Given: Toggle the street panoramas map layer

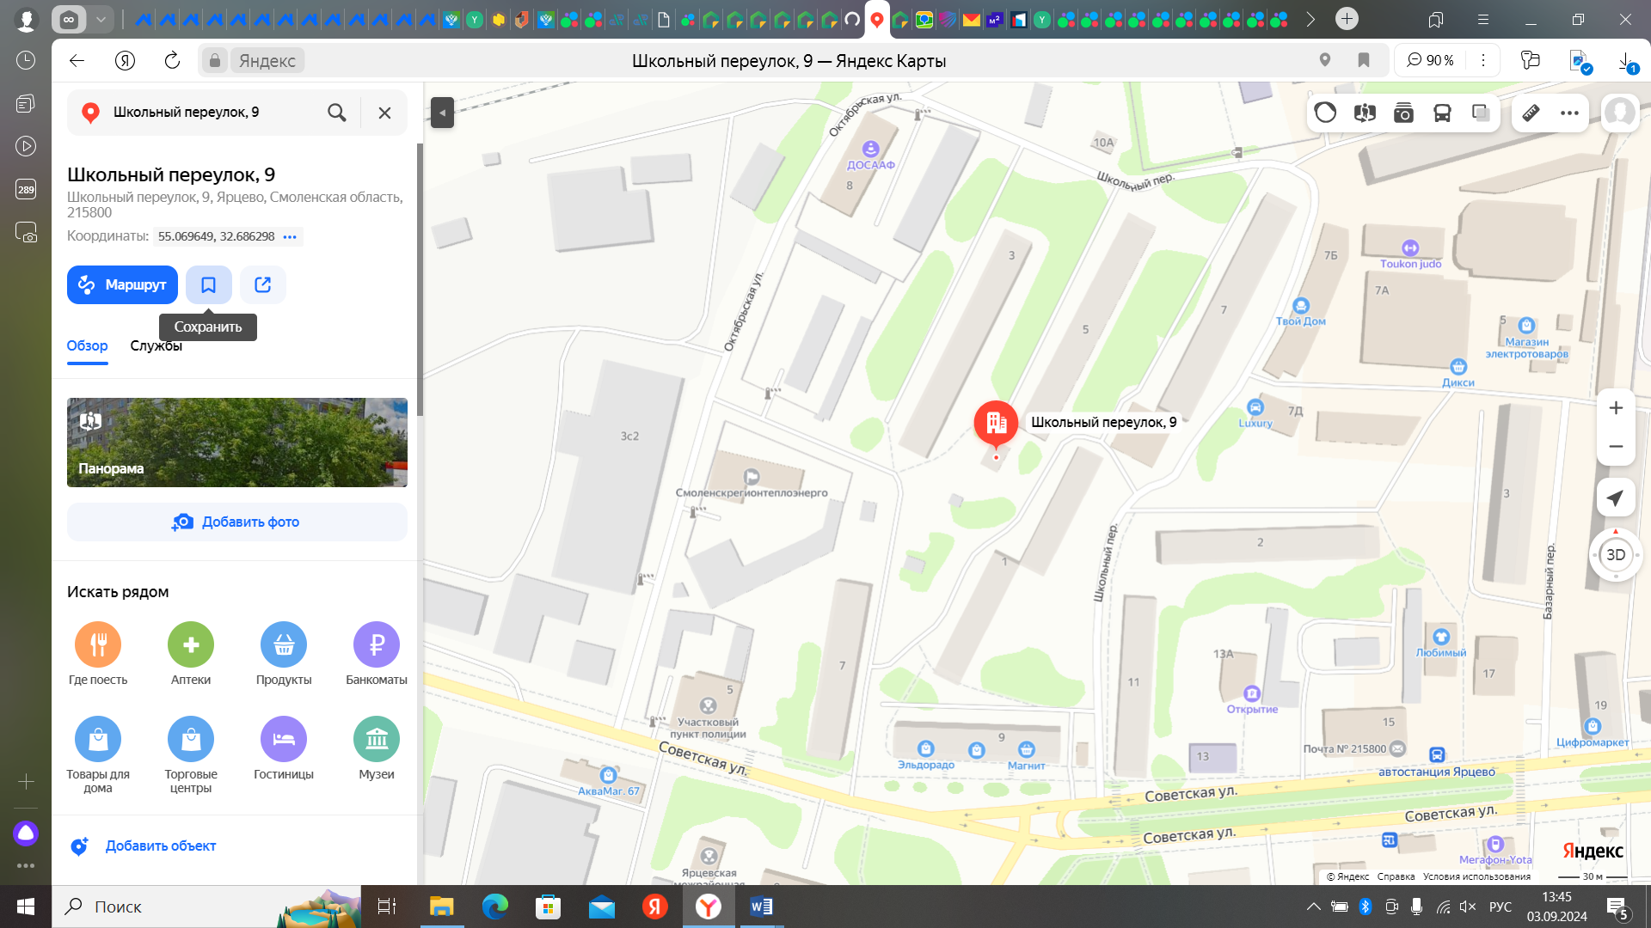Looking at the screenshot, I should point(1365,113).
